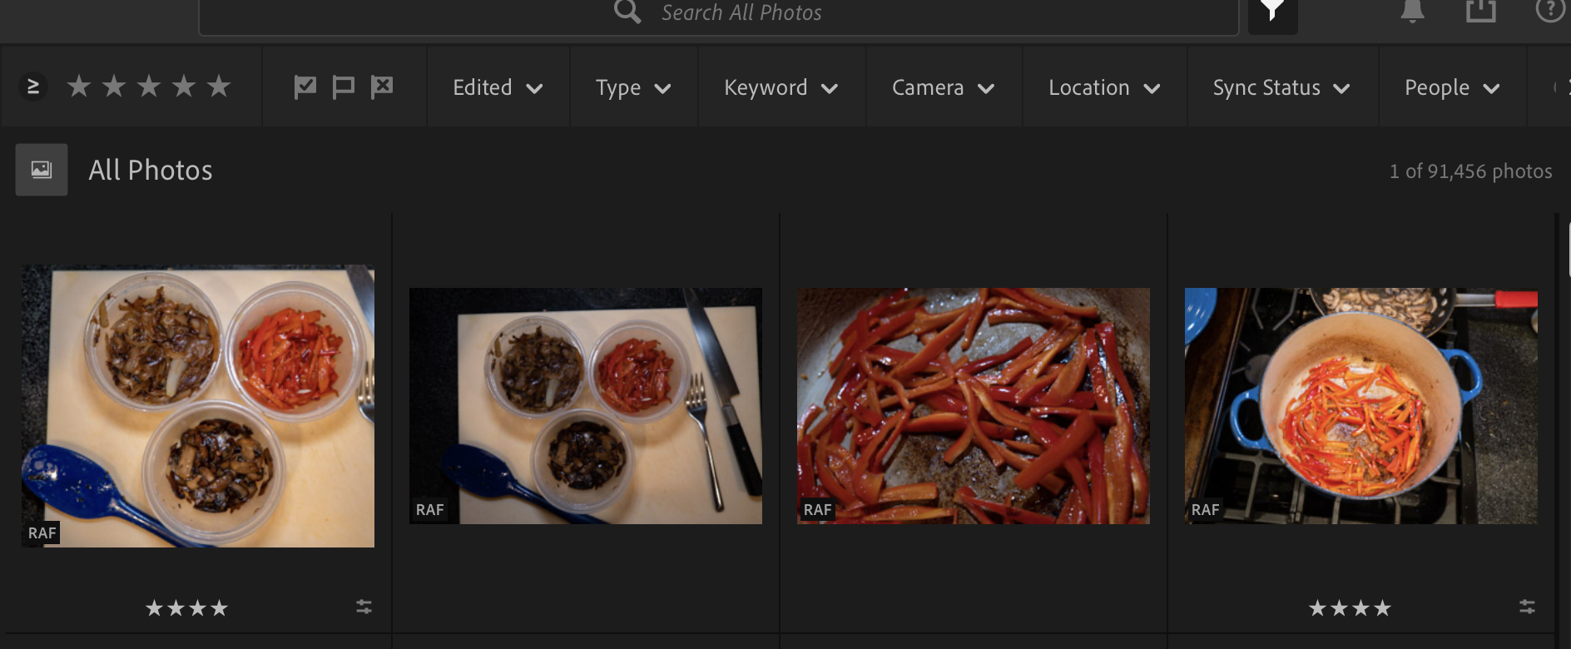The image size is (1571, 649).
Task: Click edit sliders icon under the three bowls close-up
Action: pyautogui.click(x=364, y=607)
